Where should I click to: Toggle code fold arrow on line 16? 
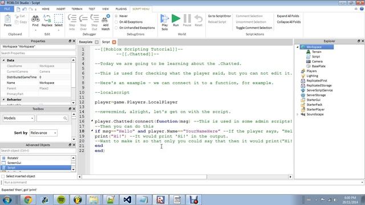(92, 121)
